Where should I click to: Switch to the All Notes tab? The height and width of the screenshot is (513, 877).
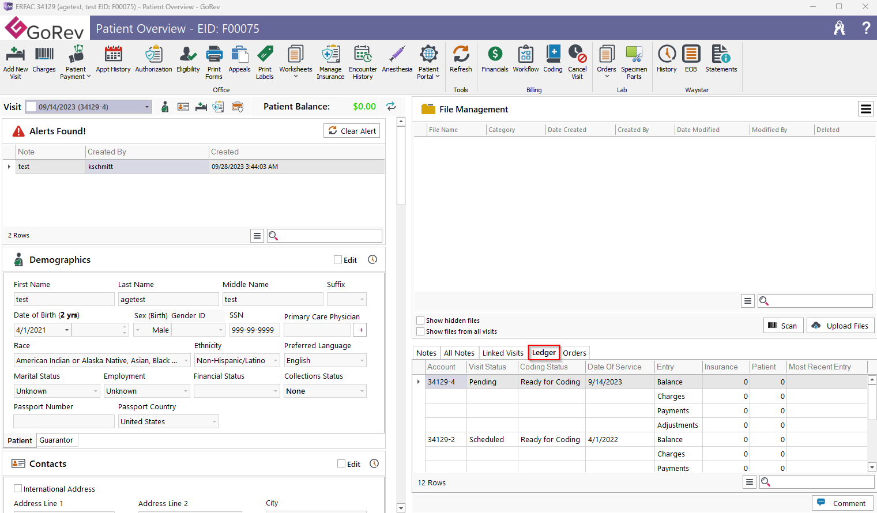coord(459,353)
